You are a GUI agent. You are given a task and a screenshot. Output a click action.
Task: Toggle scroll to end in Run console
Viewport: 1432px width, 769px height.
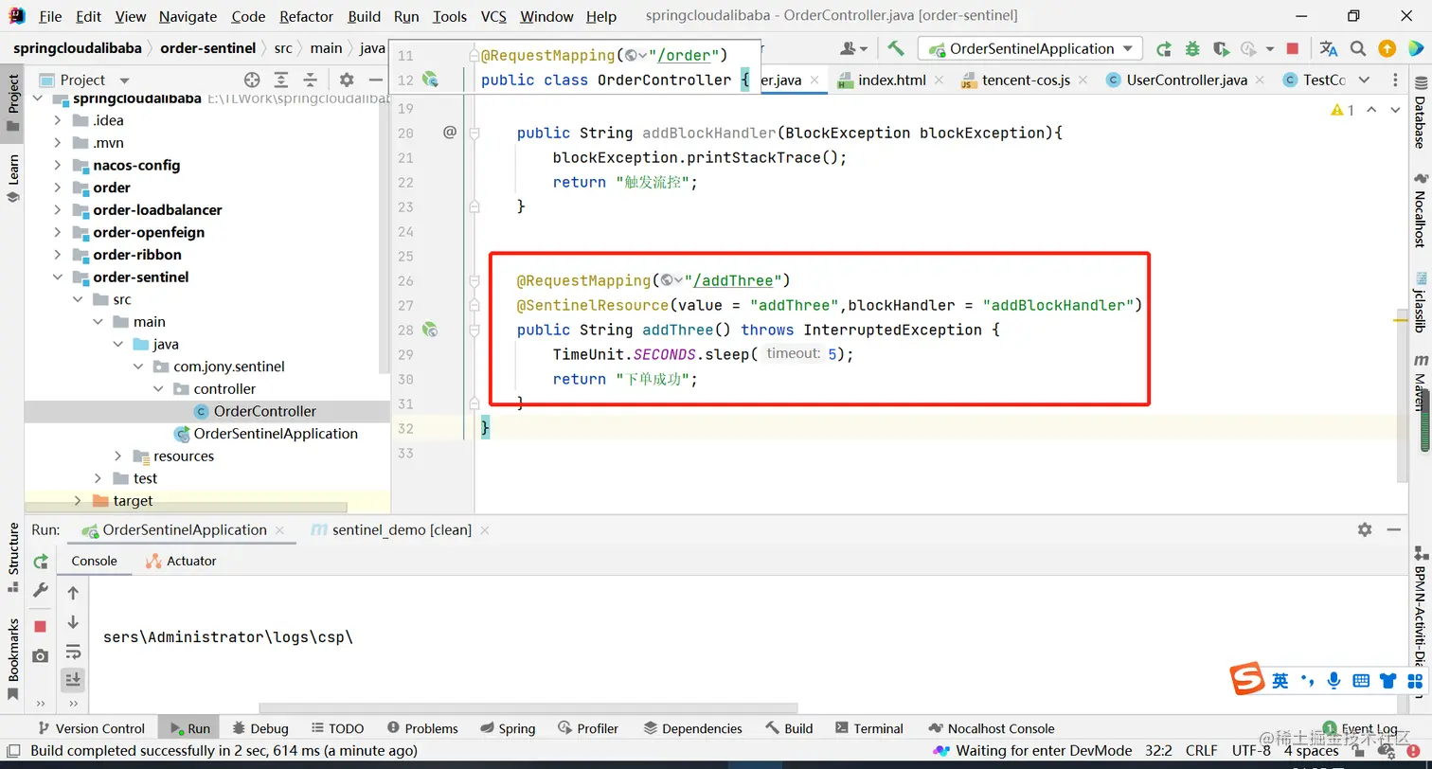(73, 679)
